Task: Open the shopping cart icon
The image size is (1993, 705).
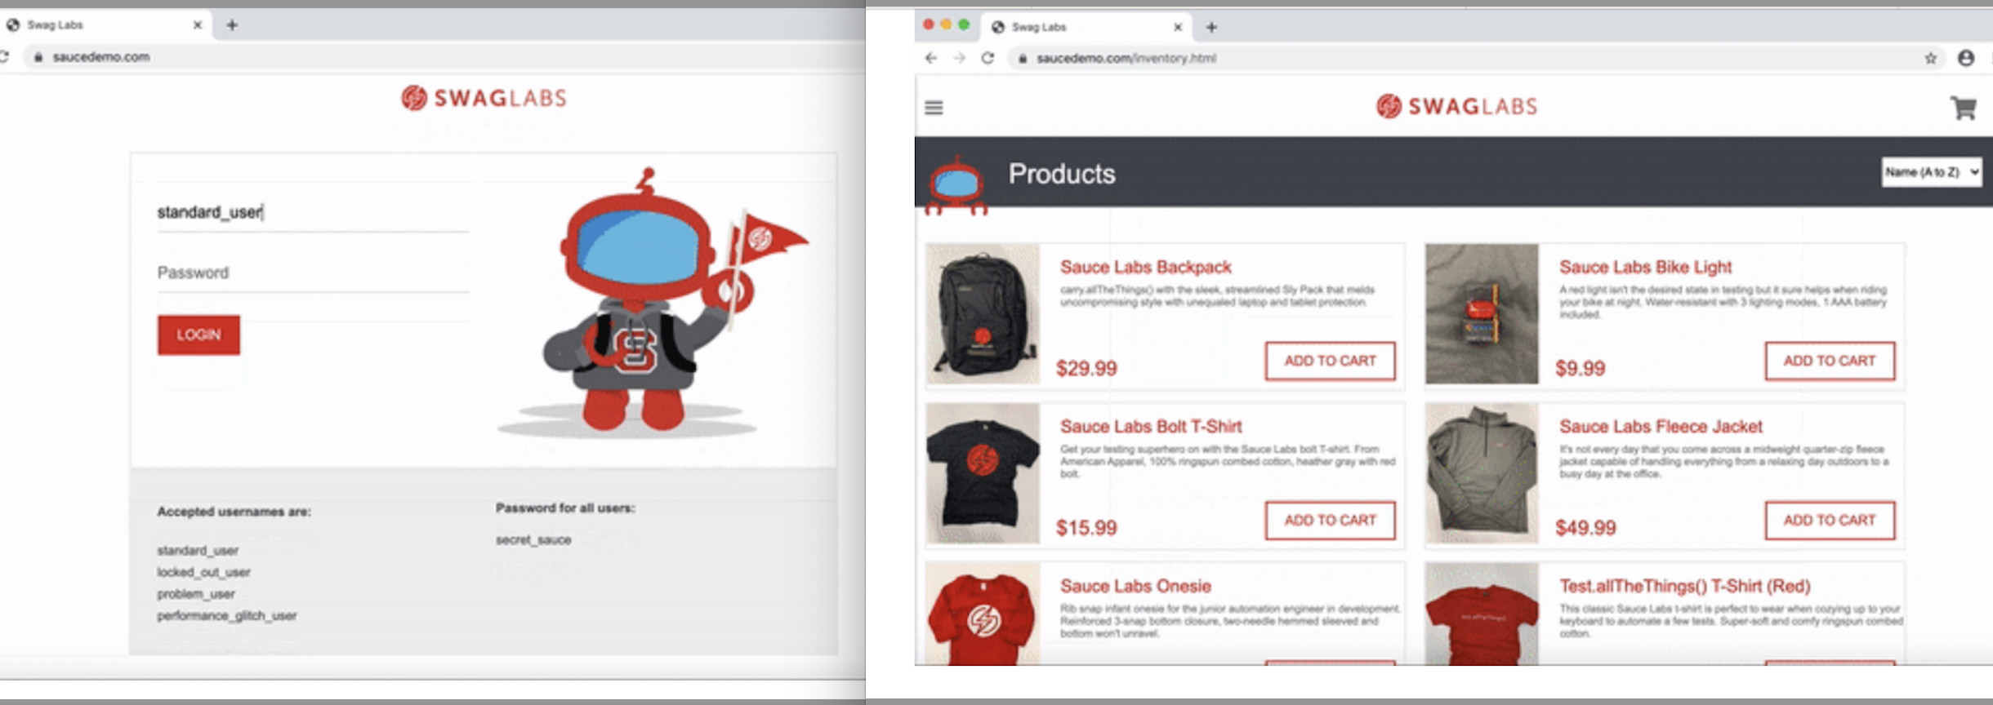Action: coord(1964,108)
